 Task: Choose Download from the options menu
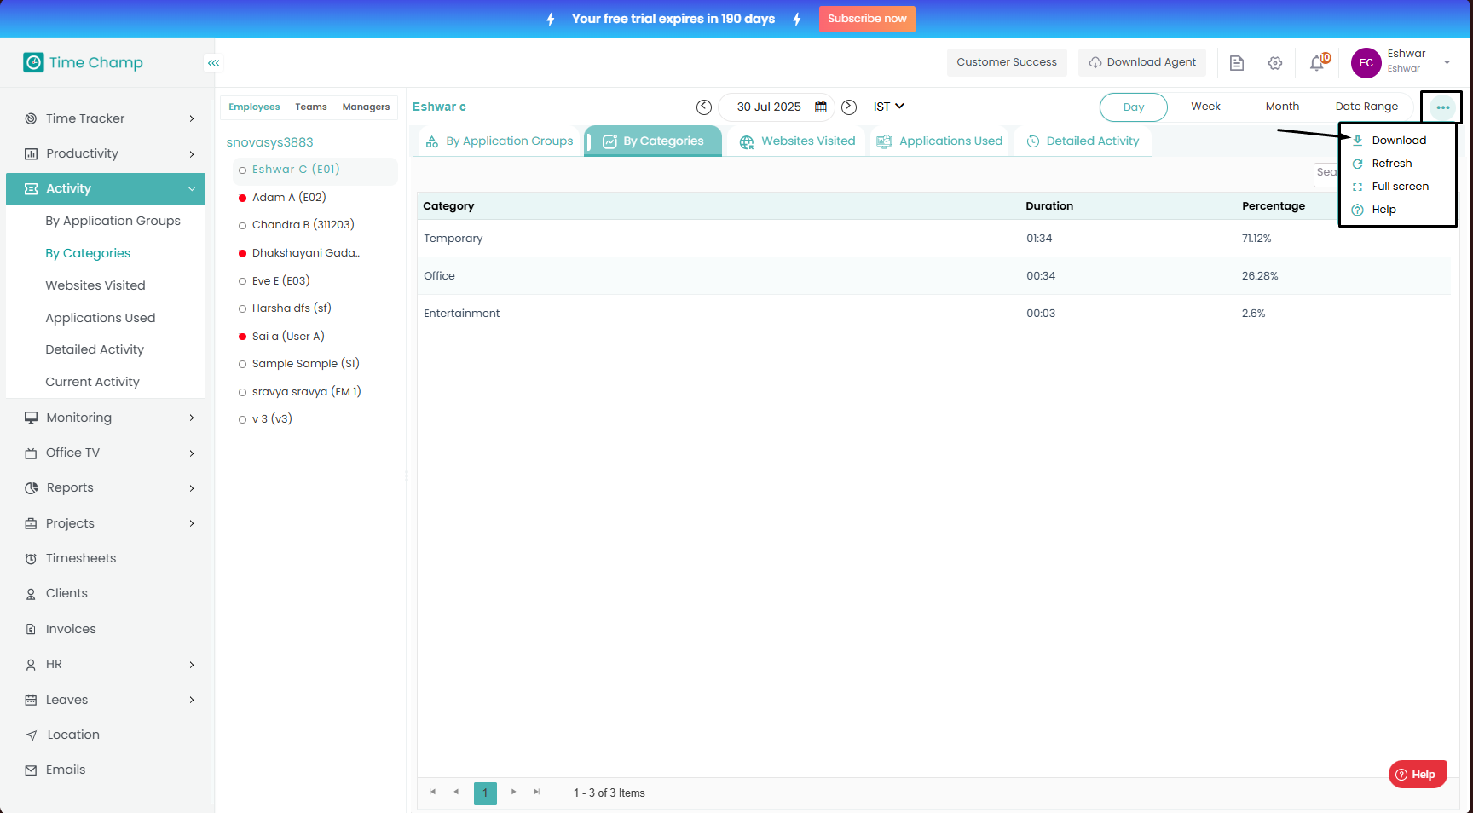pos(1398,141)
